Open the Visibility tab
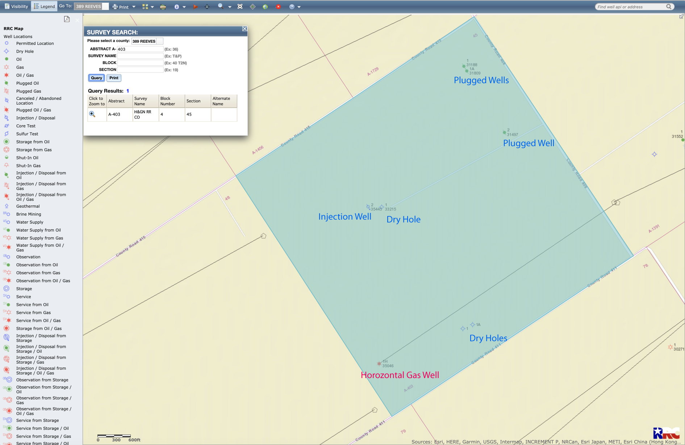 point(16,7)
